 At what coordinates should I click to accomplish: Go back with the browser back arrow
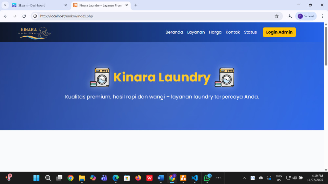[x=6, y=16]
